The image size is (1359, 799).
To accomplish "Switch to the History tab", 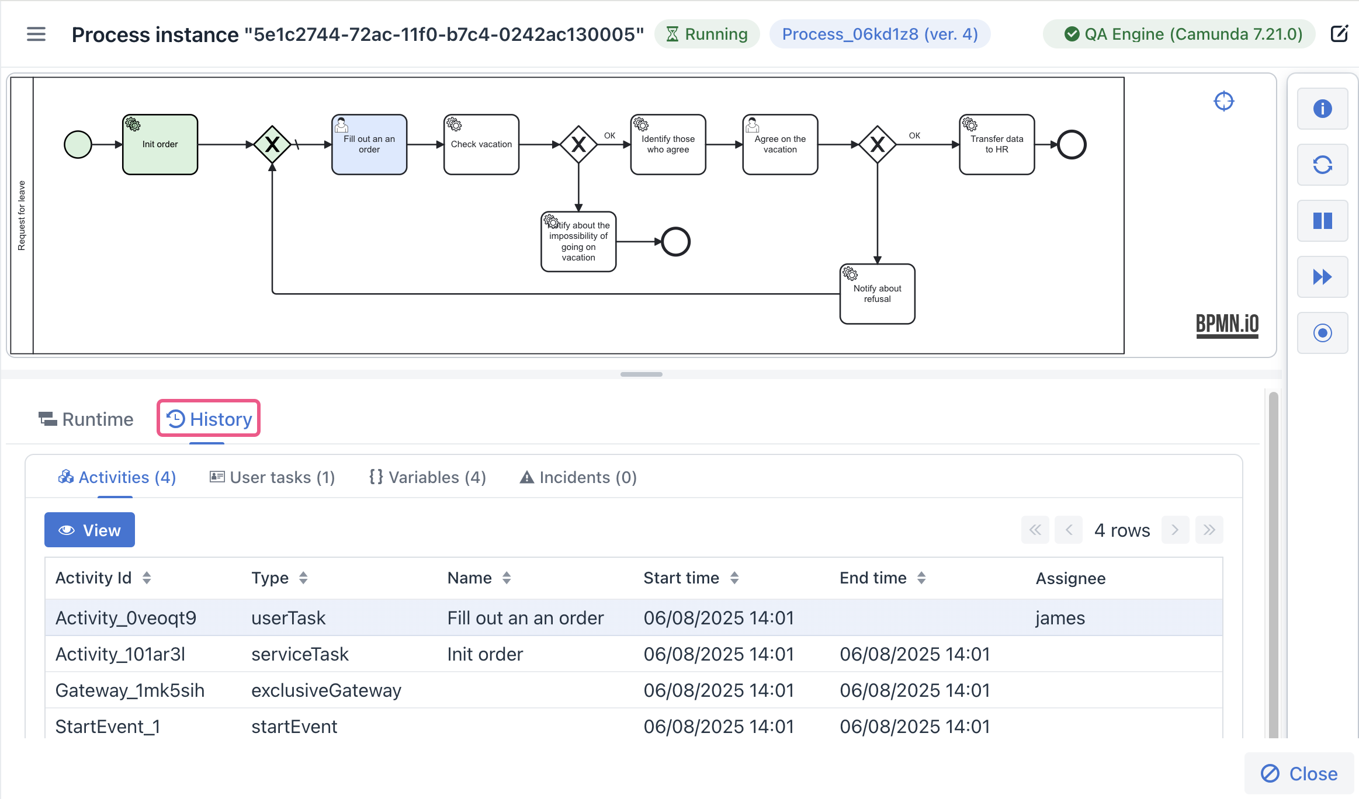I will click(x=209, y=418).
